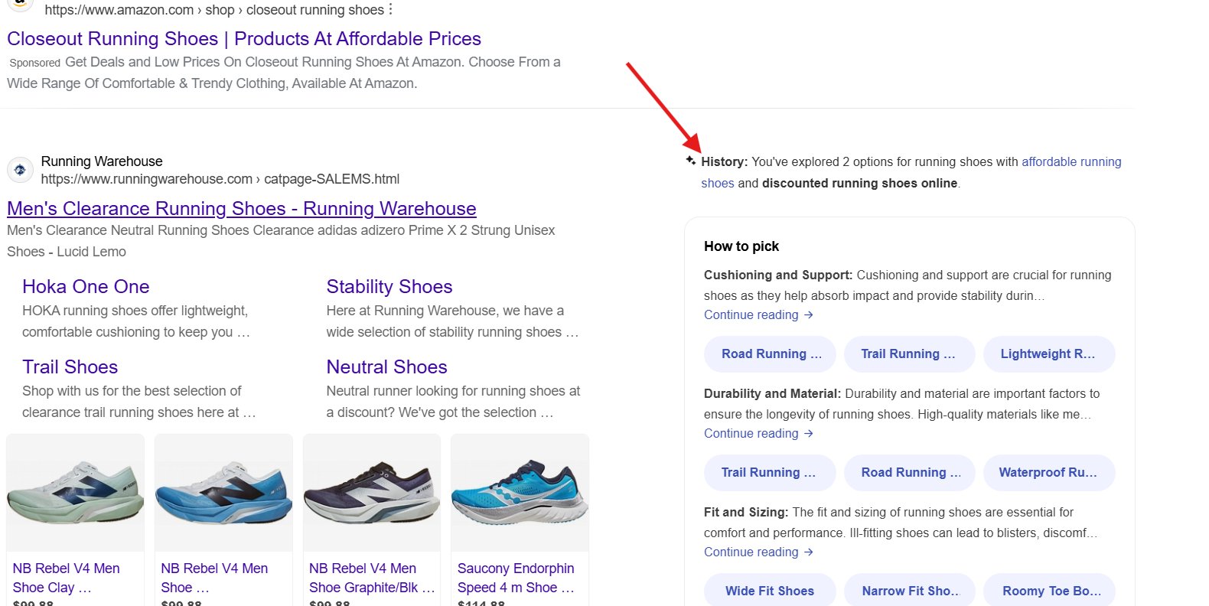Expand Continue reading under Fit and Sizing
The height and width of the screenshot is (606, 1209).
758,552
